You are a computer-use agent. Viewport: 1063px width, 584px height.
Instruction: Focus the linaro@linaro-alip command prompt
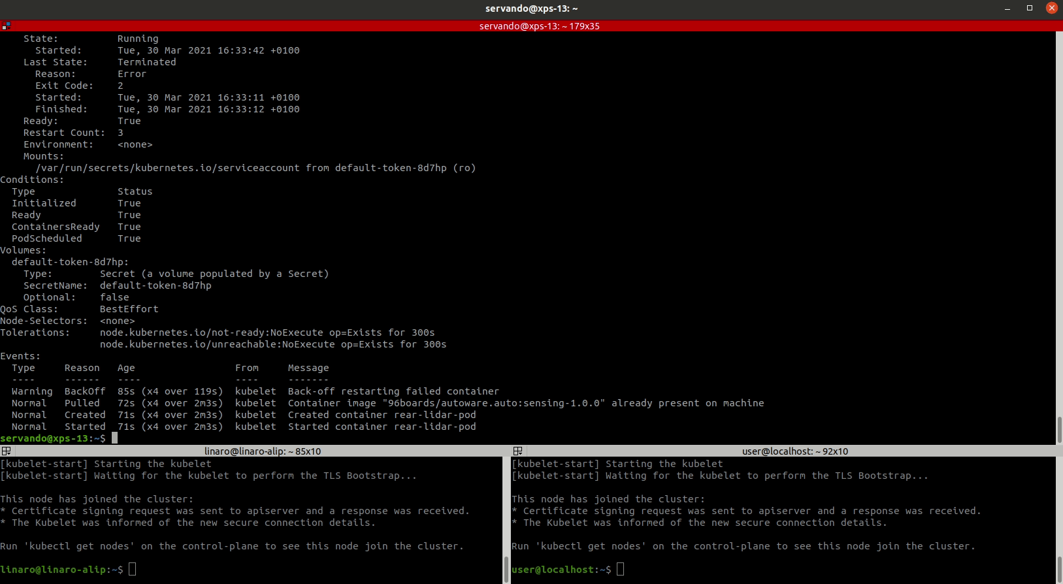[132, 570]
